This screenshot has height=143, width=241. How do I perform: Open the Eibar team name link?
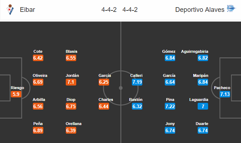tap(27, 10)
